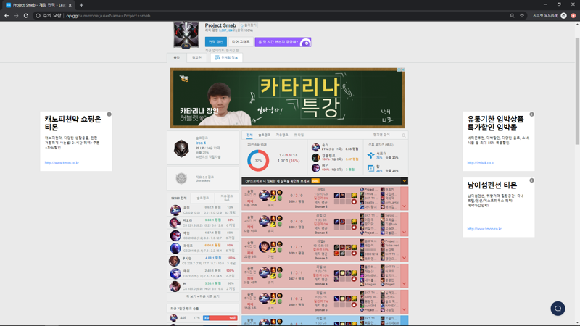Bookmark this page with the star icon
The height and width of the screenshot is (326, 580).
click(x=522, y=15)
